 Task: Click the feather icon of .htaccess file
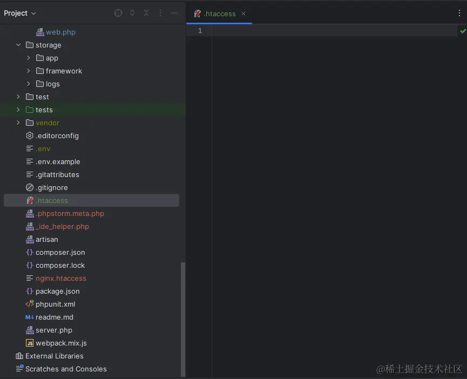point(30,200)
